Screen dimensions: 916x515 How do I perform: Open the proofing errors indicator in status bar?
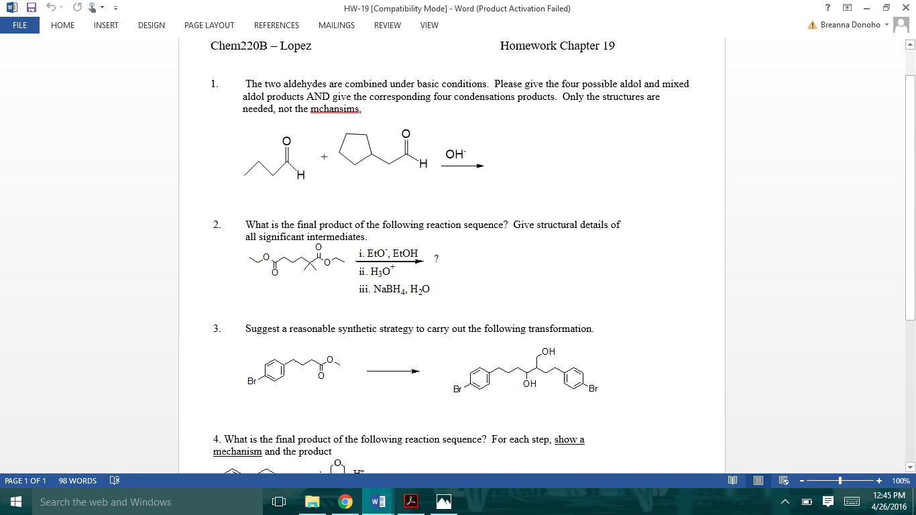(114, 480)
